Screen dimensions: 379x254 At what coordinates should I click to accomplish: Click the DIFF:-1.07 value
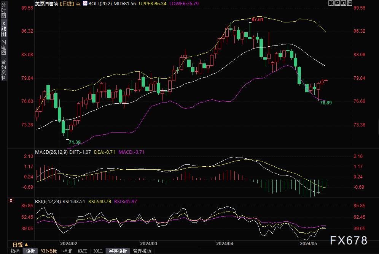[x=80, y=152]
